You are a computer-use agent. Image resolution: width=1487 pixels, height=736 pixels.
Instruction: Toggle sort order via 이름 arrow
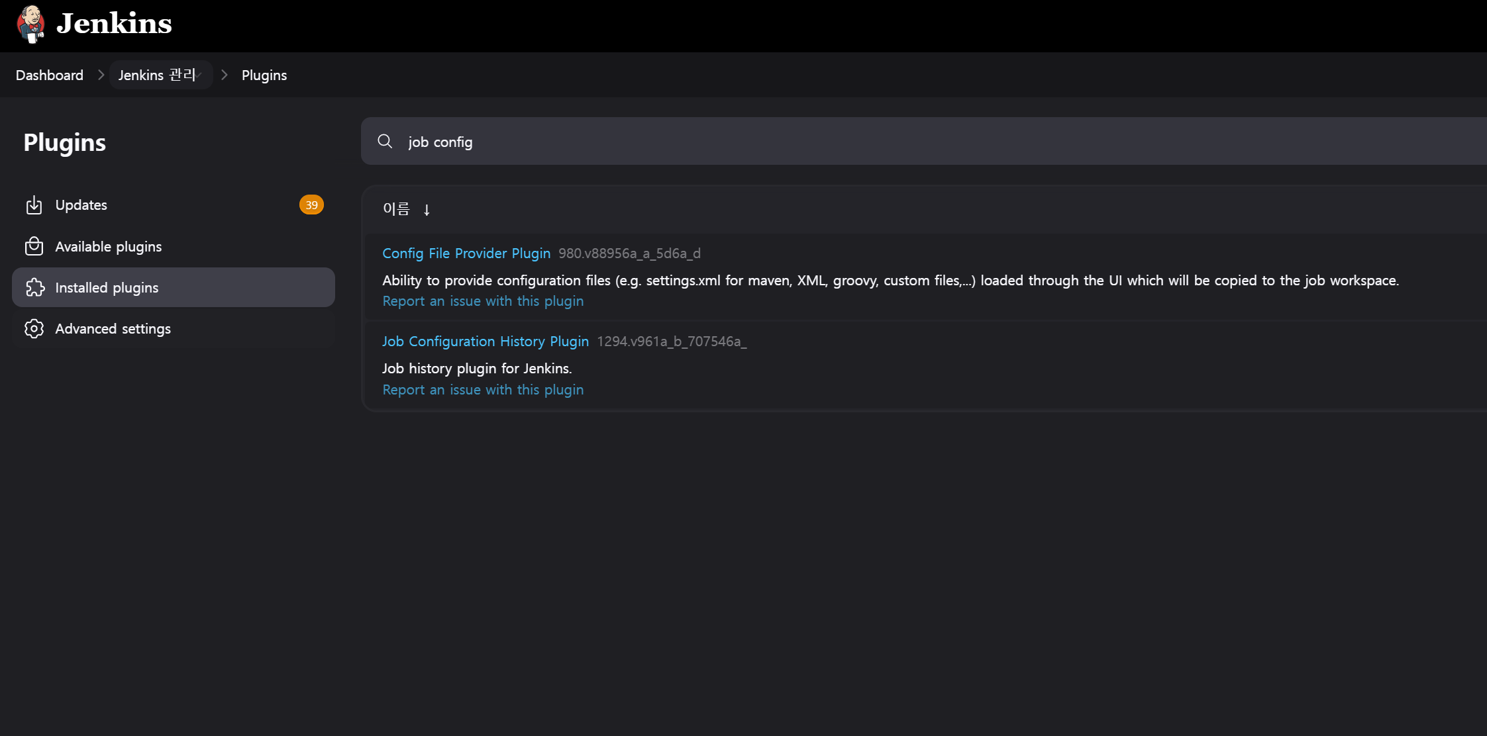[427, 210]
